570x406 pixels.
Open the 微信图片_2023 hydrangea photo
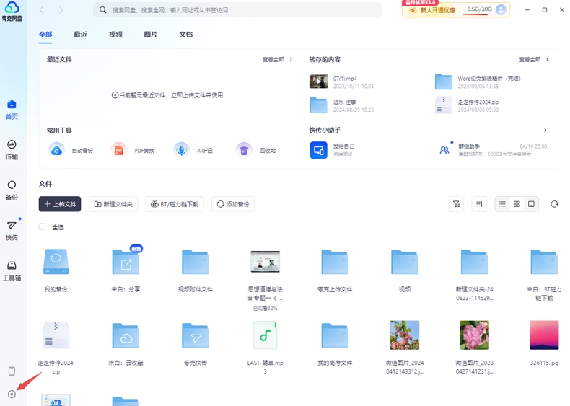(x=474, y=335)
